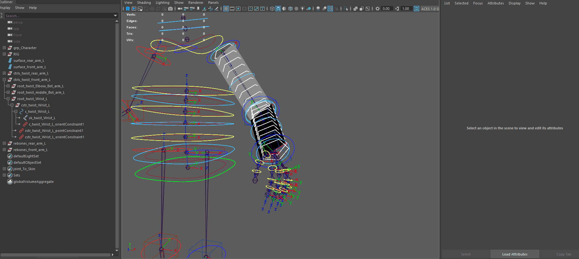The image size is (579, 259).
Task: Click the curve icon beside c_twist_Wrist_L
Action: click(22, 112)
